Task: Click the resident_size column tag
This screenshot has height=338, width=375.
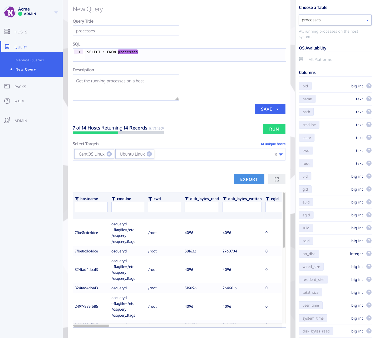Action: click(x=313, y=280)
